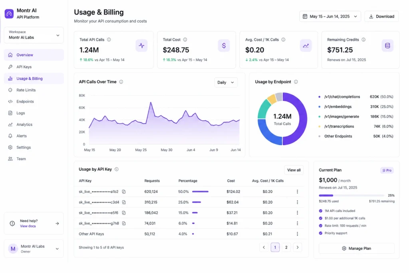The height and width of the screenshot is (273, 409).
Task: Click the info icon beside Remaining Credits
Action: pyautogui.click(x=363, y=40)
